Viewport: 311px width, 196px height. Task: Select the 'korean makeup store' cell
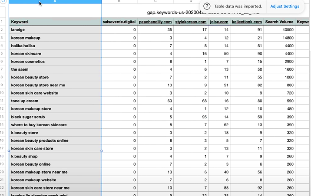point(55,109)
